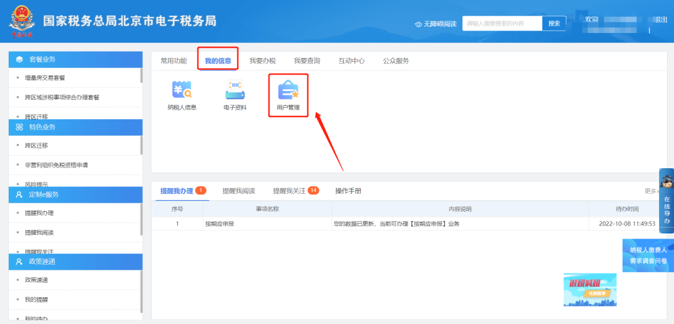674x324 pixels.
Task: Select the 提醒我关注 tab
Action: tap(290, 191)
